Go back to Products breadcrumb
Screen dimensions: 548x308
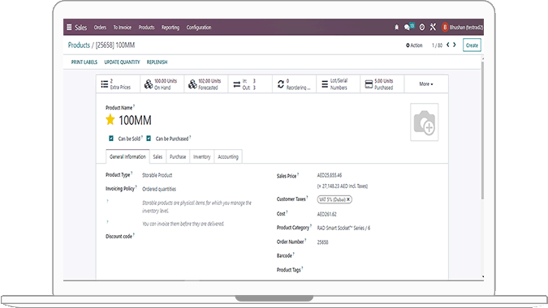79,45
